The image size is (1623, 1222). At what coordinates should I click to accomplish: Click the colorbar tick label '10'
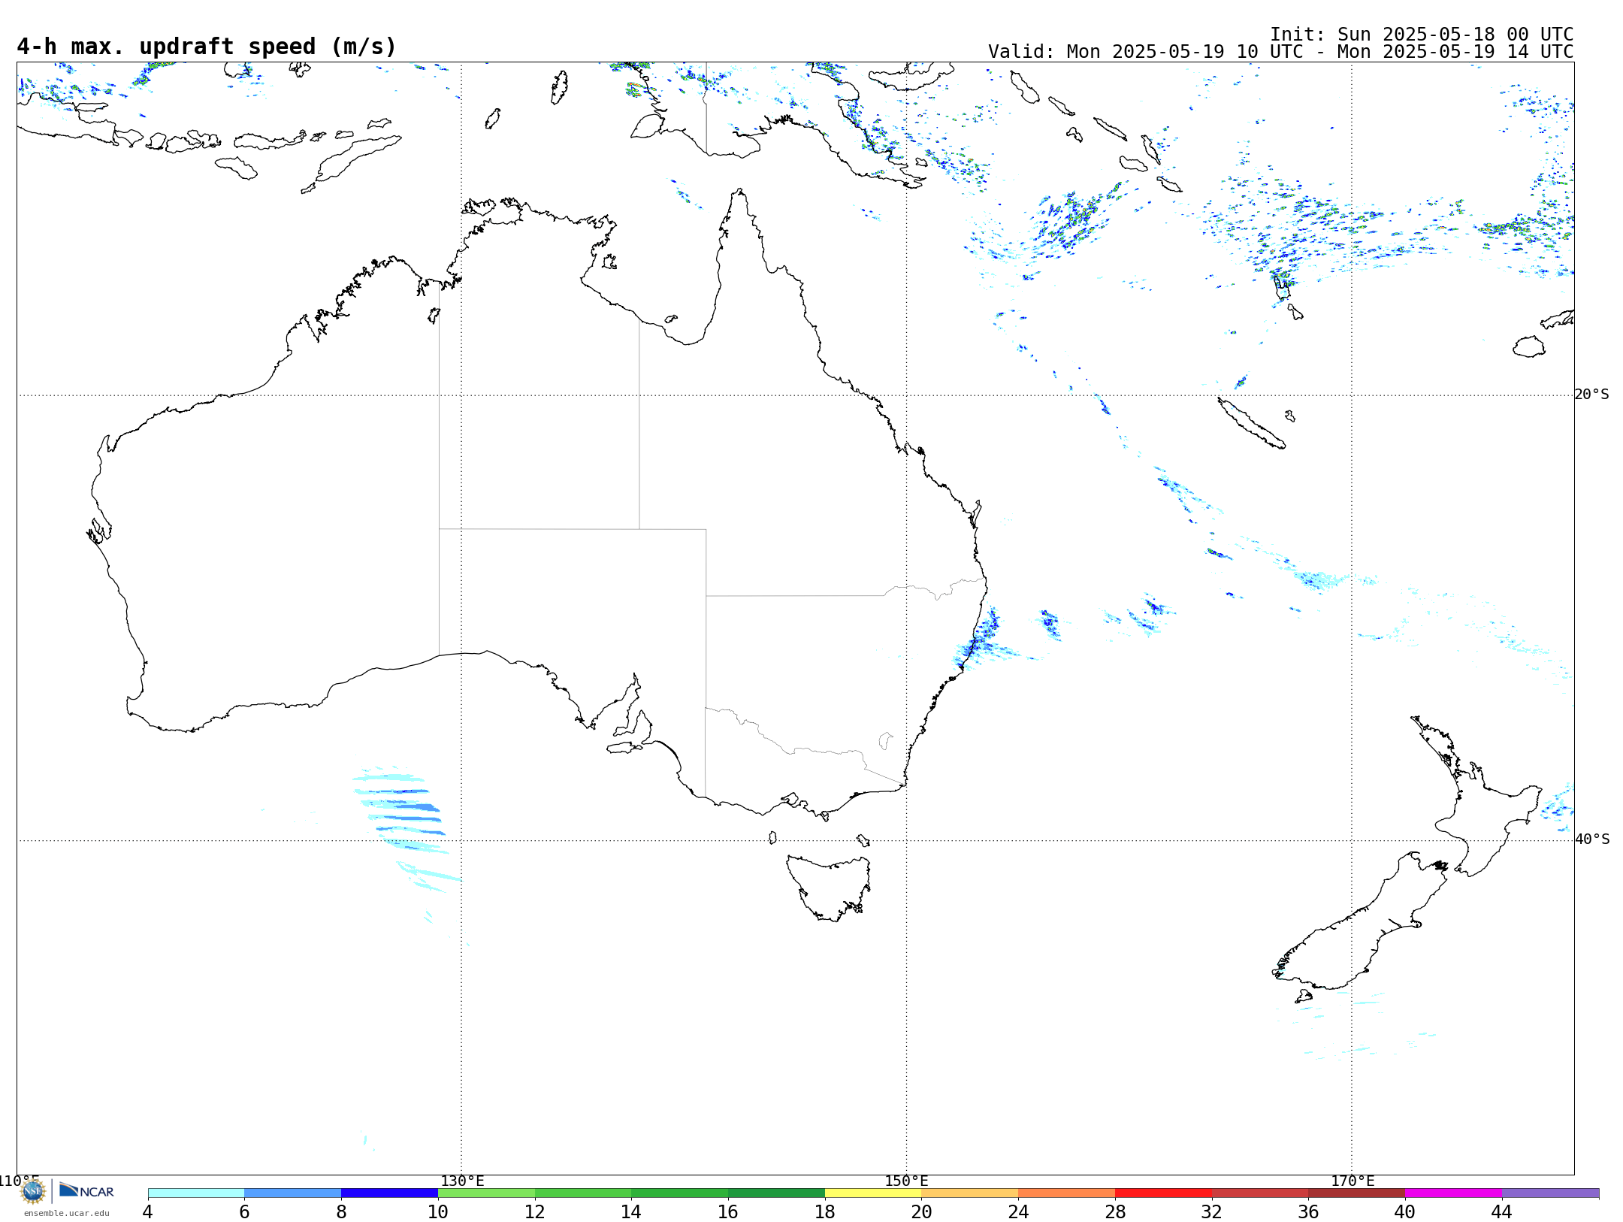[x=438, y=1212]
